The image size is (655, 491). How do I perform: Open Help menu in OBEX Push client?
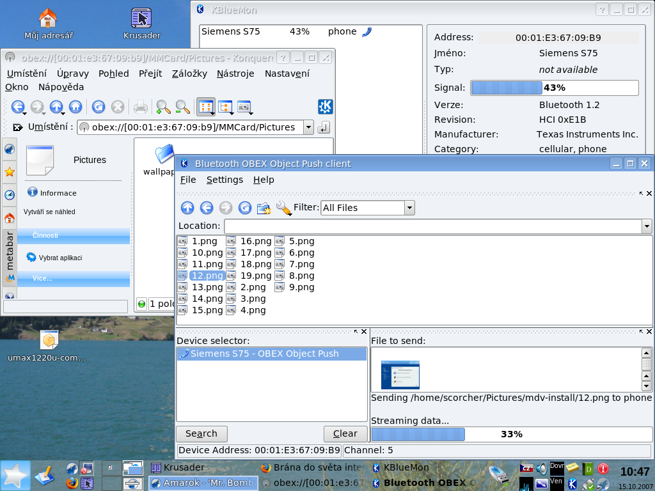[264, 180]
